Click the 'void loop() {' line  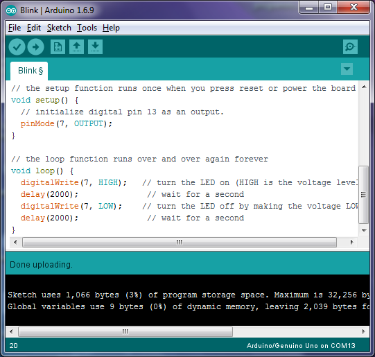[42, 171]
